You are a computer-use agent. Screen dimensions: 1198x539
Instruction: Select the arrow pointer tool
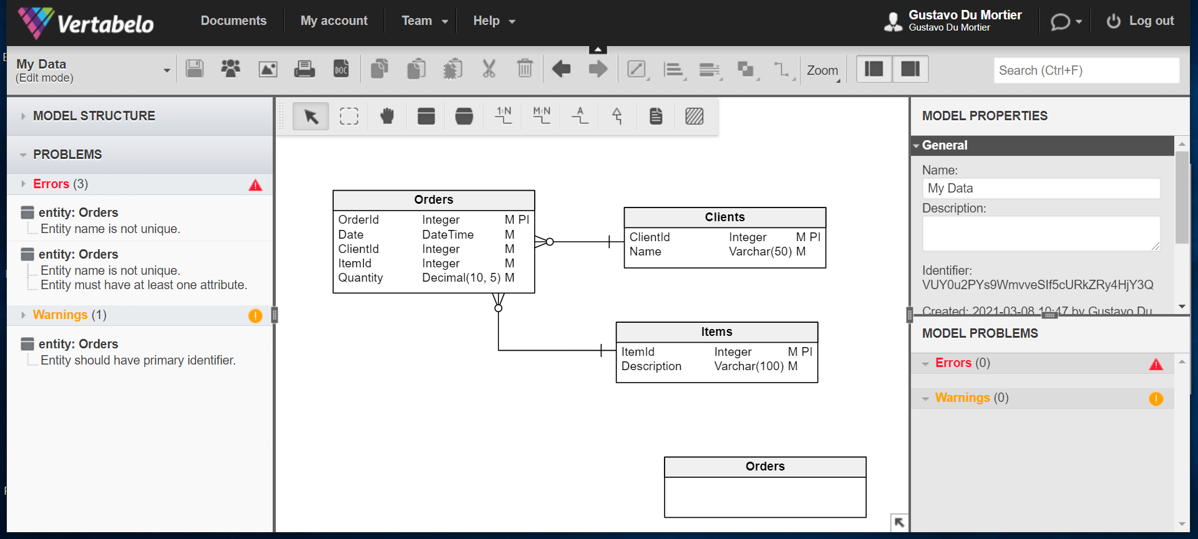[x=311, y=116]
